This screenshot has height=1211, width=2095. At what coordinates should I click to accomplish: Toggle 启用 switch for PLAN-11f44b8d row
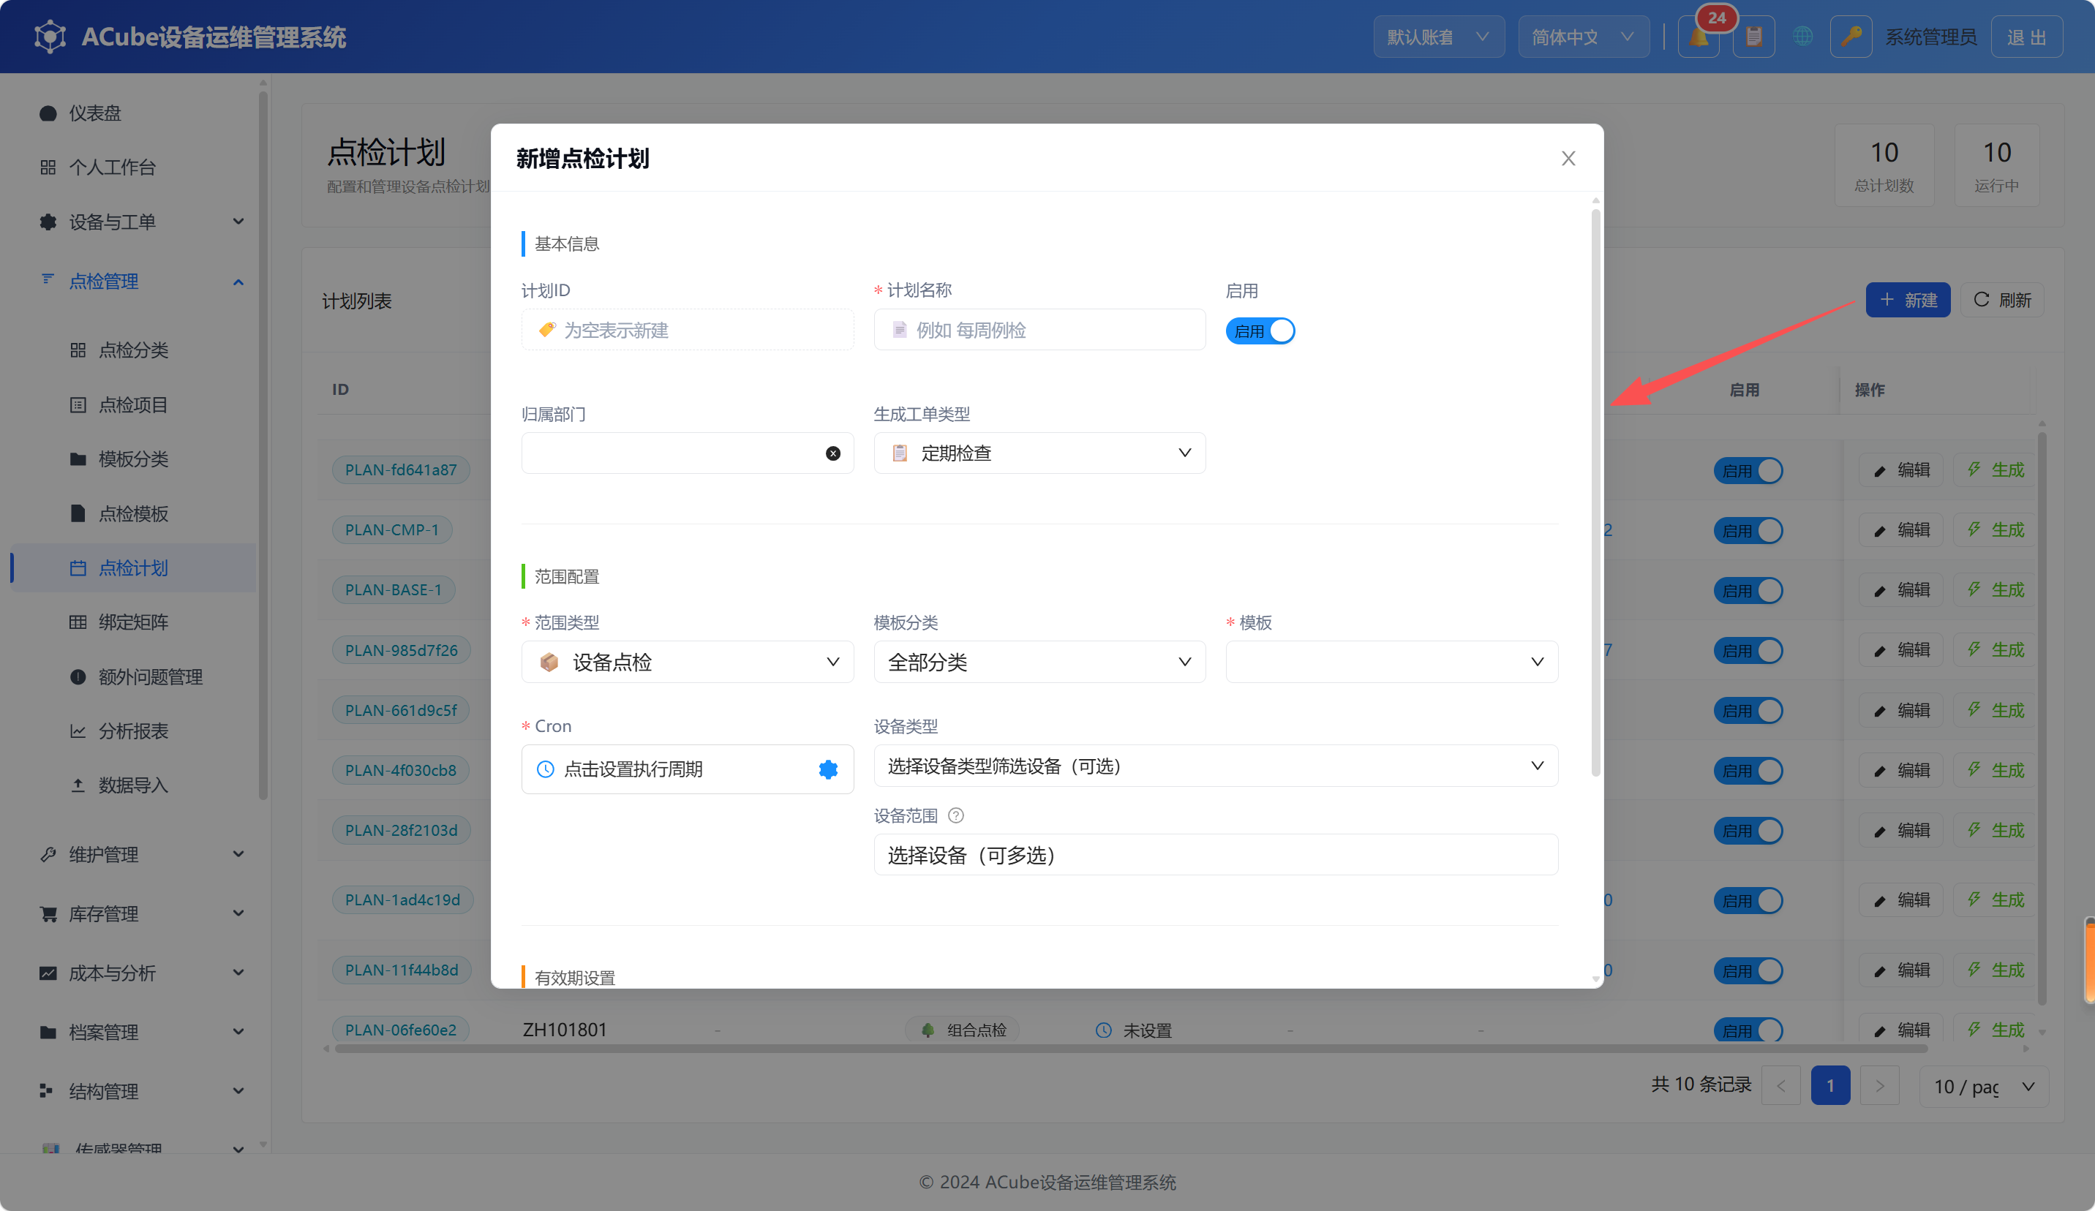coord(1748,970)
